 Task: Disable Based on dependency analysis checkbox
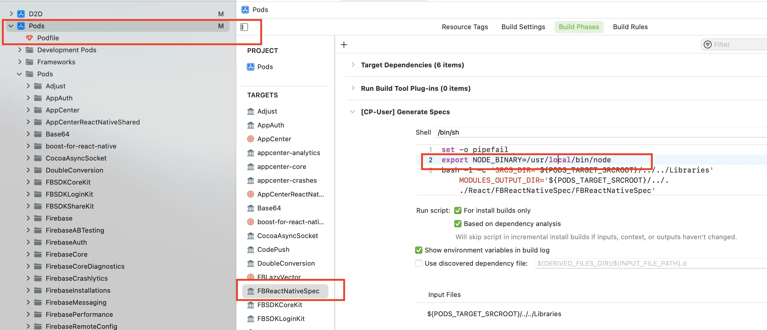(458, 224)
